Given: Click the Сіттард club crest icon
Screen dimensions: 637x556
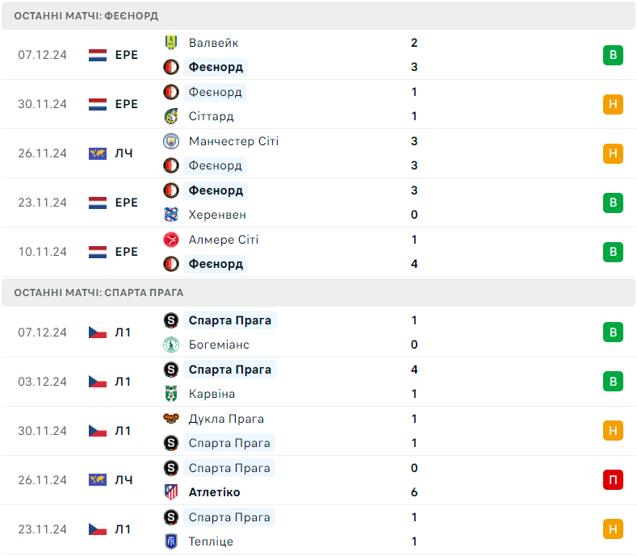Looking at the screenshot, I should point(171,116).
